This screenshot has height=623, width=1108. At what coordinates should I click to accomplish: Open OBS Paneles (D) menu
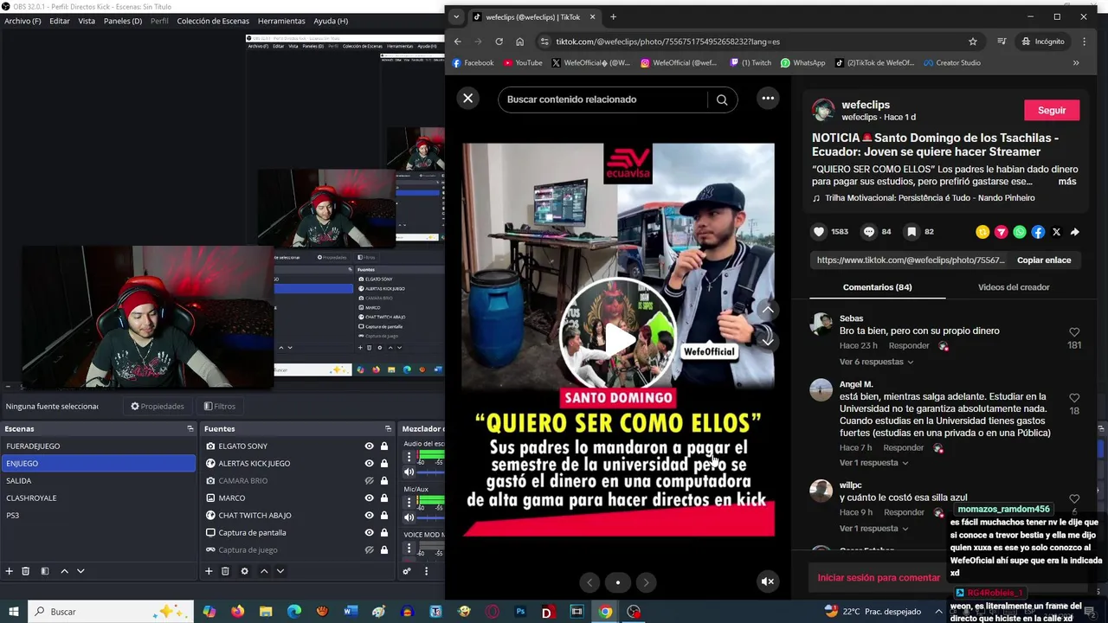tap(123, 21)
